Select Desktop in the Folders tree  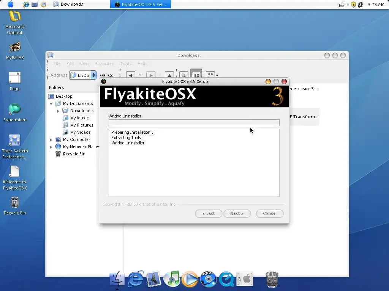(x=64, y=96)
